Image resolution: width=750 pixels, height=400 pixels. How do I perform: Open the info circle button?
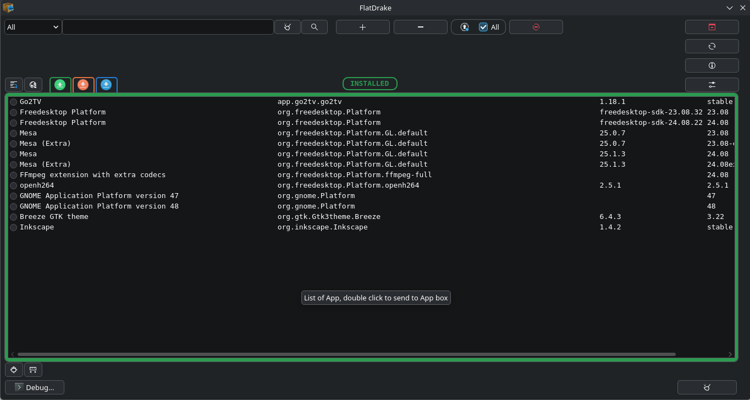[x=712, y=65]
